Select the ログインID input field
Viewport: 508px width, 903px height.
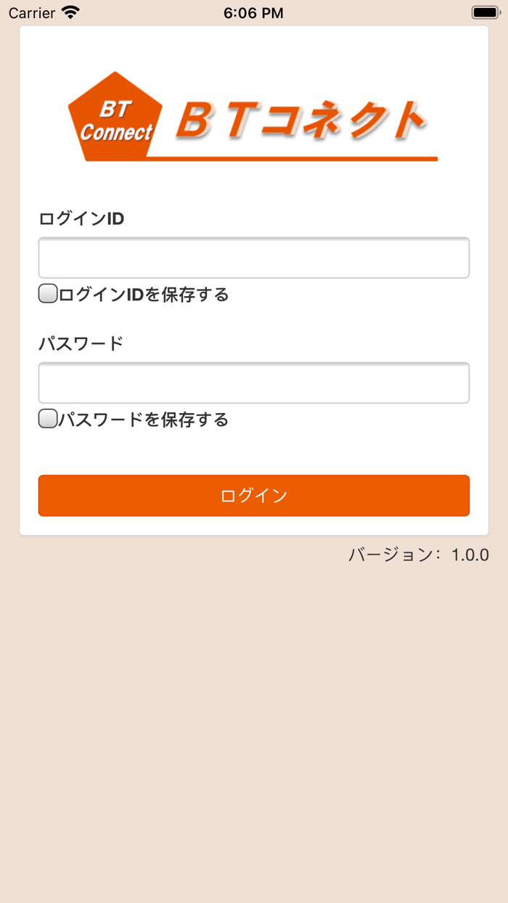(253, 257)
